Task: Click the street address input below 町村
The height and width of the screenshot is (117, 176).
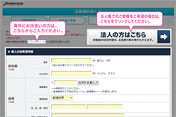Action: 88,115
